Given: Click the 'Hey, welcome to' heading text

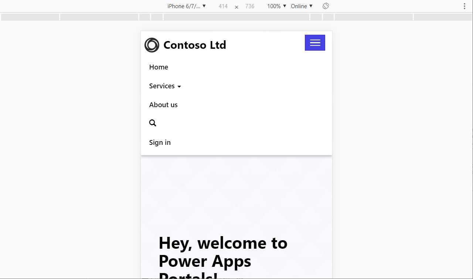Looking at the screenshot, I should [223, 243].
